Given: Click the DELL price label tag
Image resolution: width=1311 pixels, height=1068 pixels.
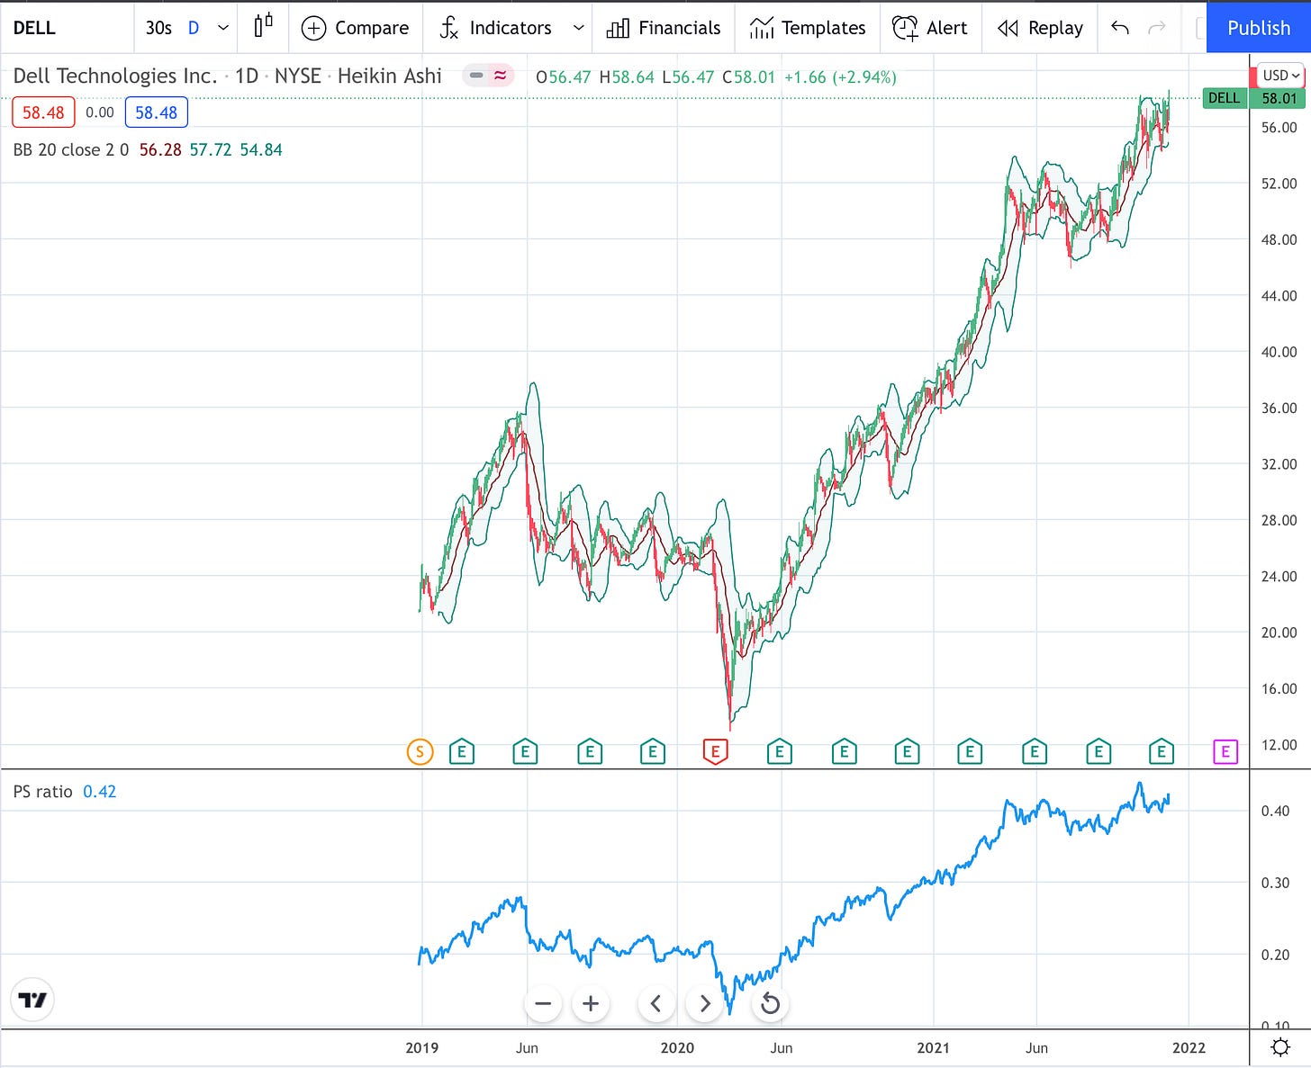Looking at the screenshot, I should coord(1225,98).
